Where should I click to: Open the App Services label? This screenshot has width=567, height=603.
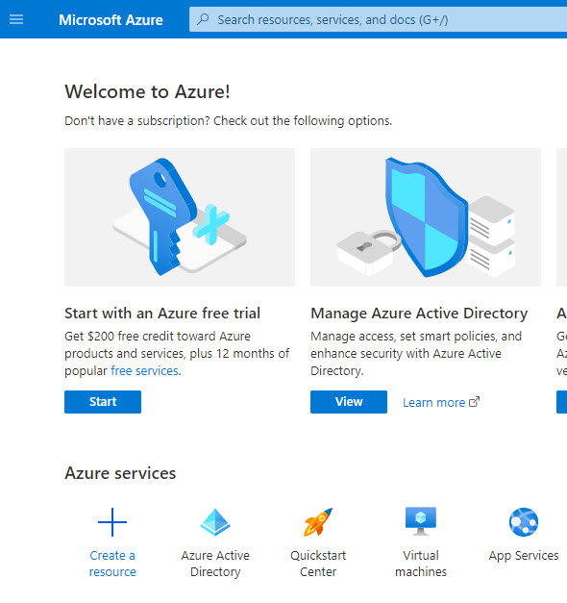click(524, 555)
